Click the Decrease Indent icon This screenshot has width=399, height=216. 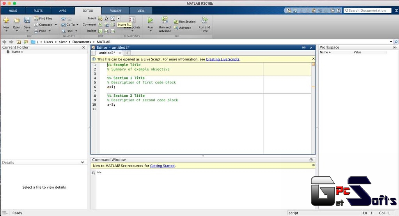(x=113, y=31)
